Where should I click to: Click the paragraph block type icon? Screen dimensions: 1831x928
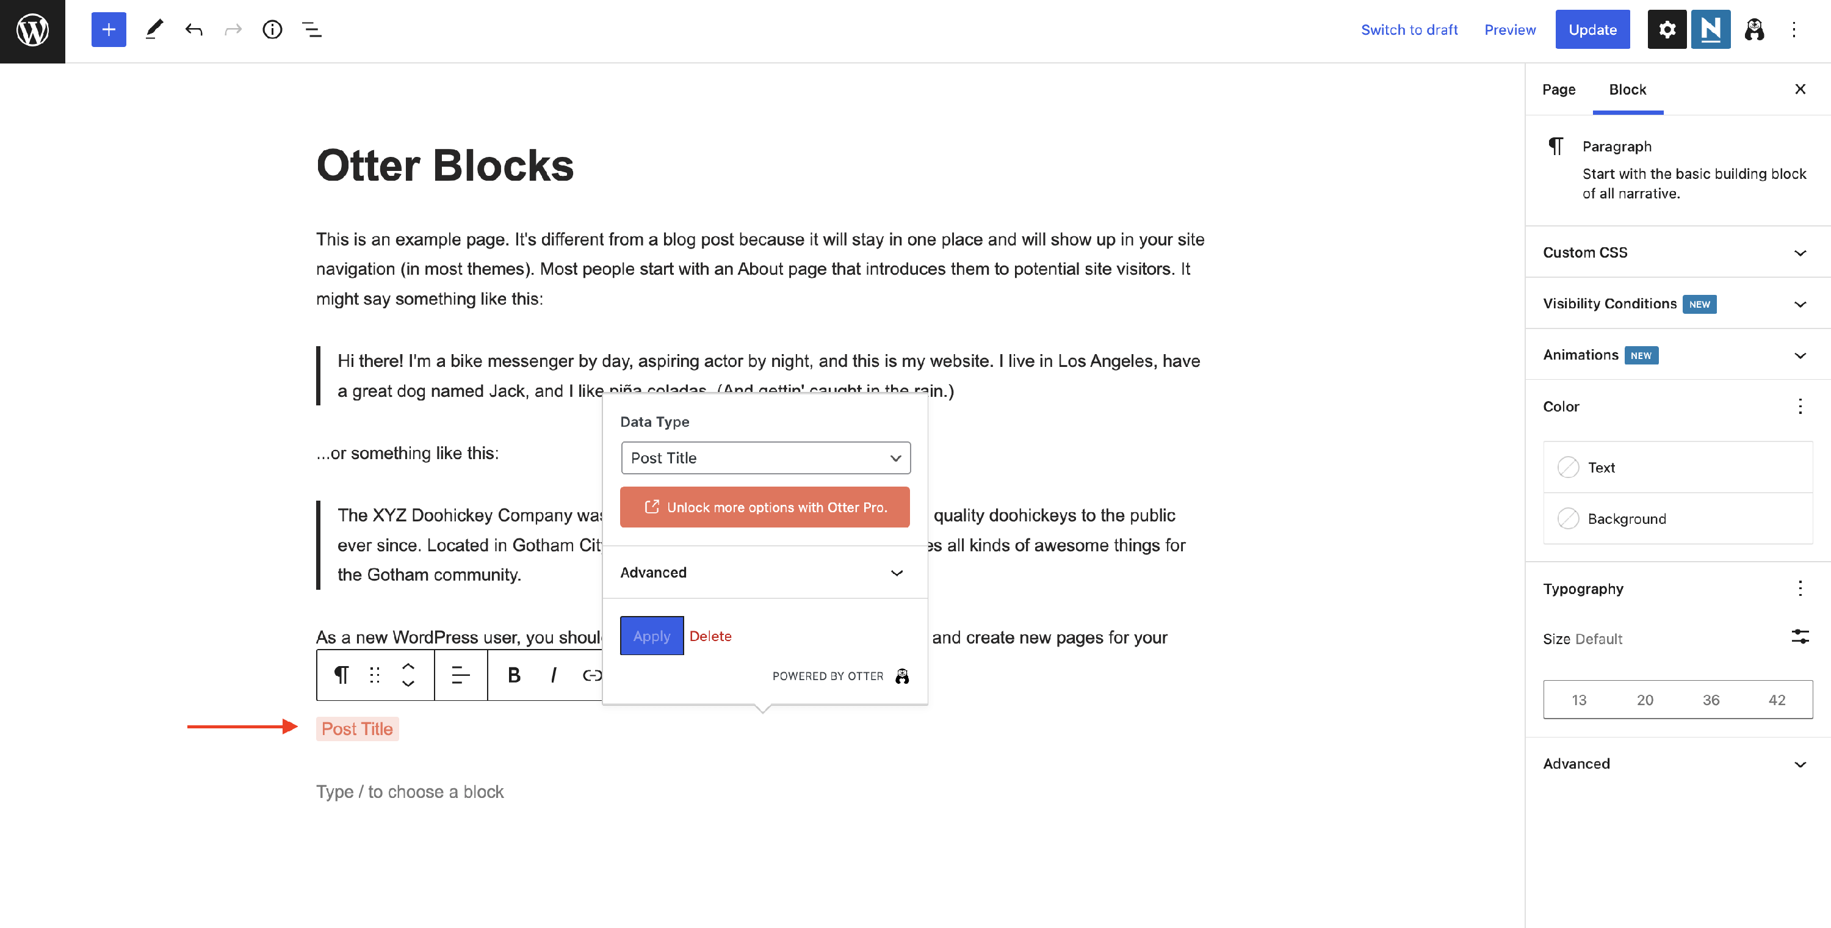point(341,675)
